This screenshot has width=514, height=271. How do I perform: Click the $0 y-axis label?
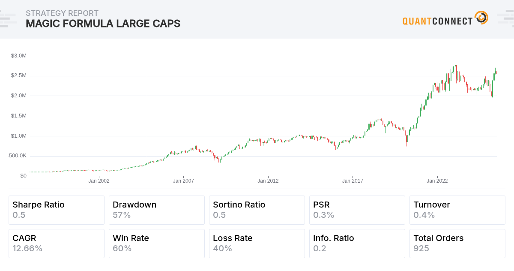coord(23,176)
